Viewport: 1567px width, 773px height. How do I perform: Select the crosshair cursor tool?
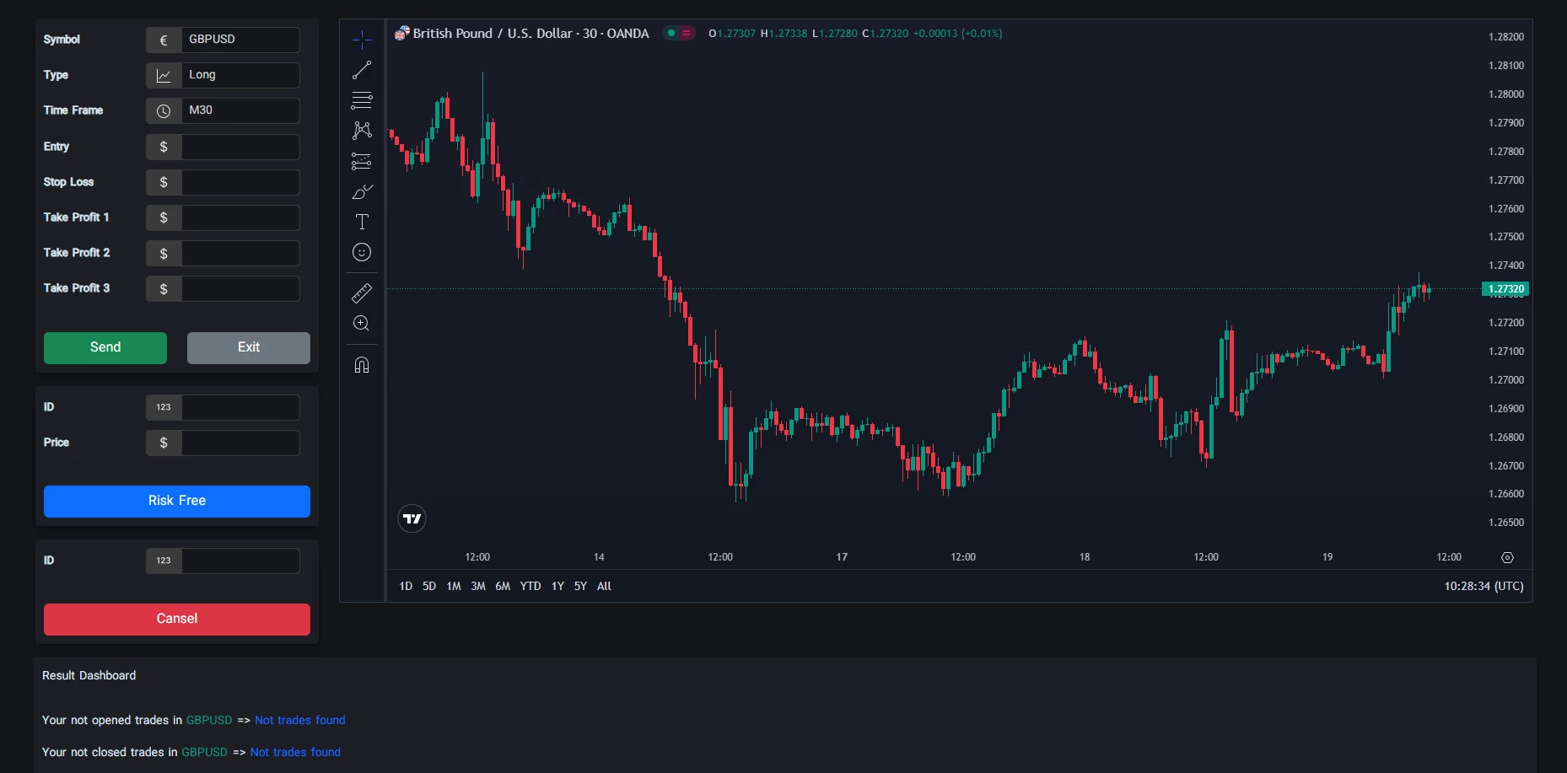pos(362,40)
